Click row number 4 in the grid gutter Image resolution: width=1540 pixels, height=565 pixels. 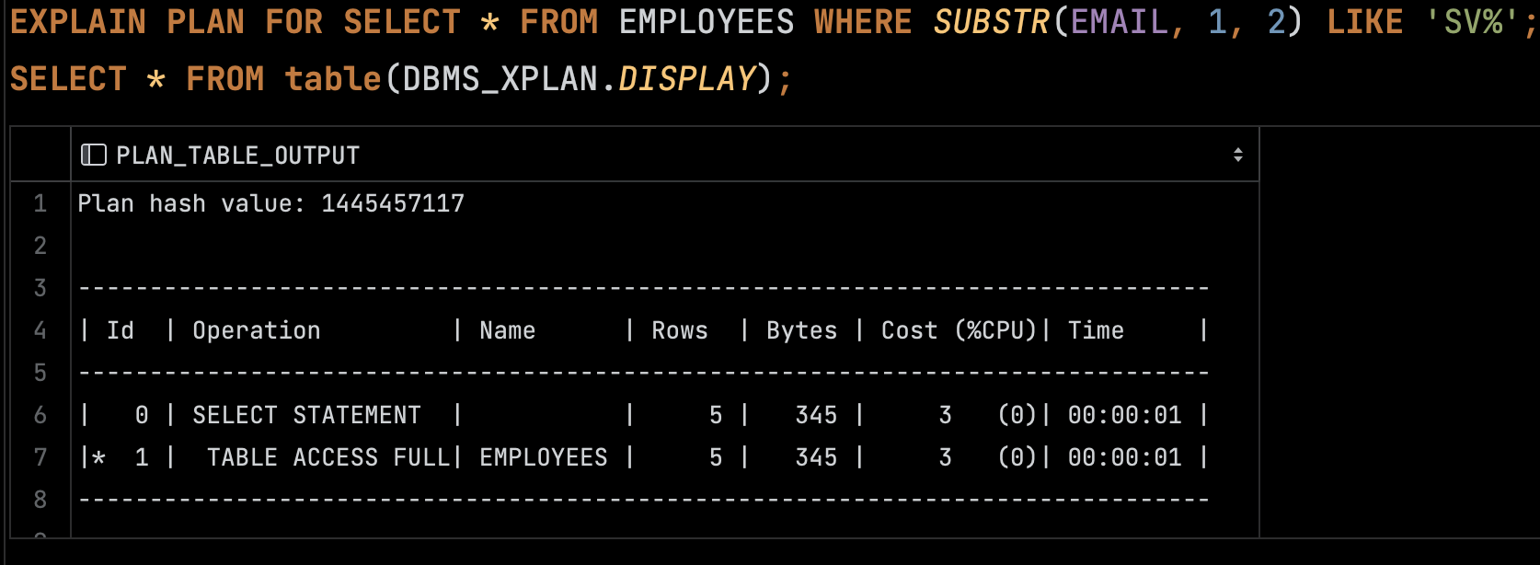[x=40, y=330]
